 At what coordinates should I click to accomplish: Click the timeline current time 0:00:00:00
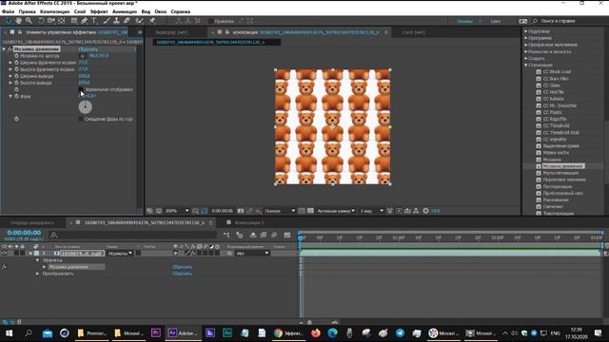24,232
